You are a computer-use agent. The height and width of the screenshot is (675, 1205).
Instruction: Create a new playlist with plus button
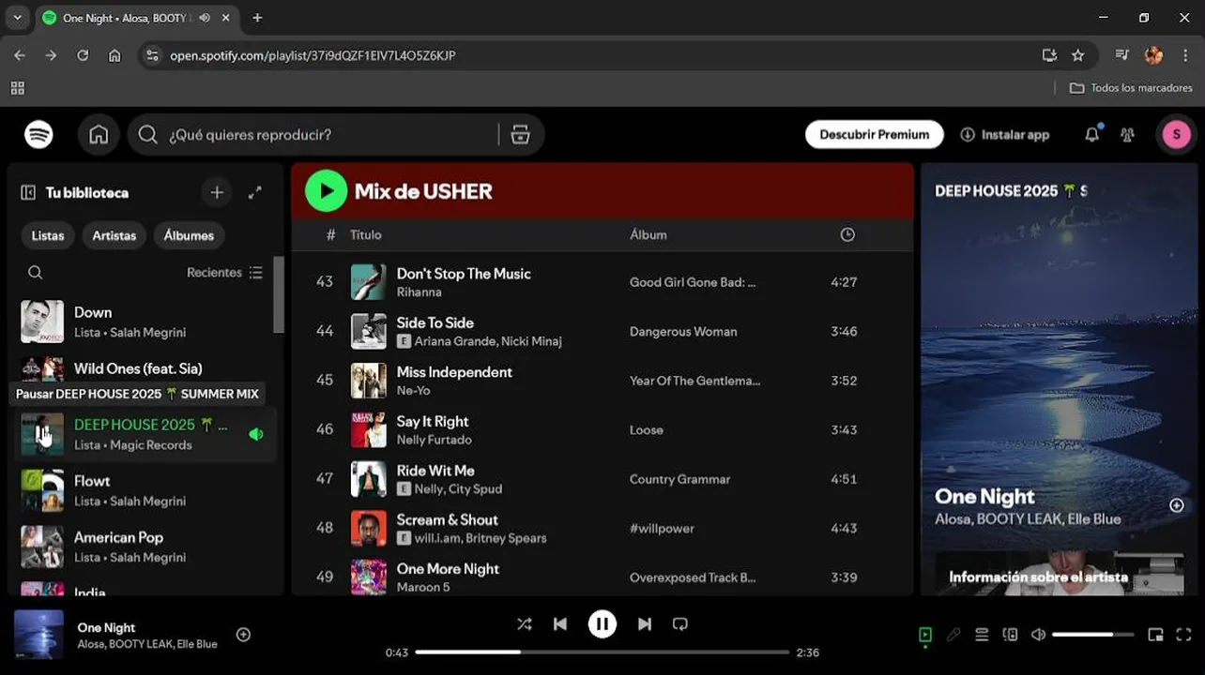[217, 192]
